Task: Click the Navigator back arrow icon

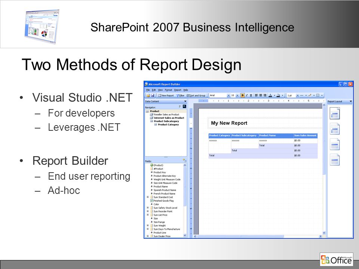Action: [180, 106]
